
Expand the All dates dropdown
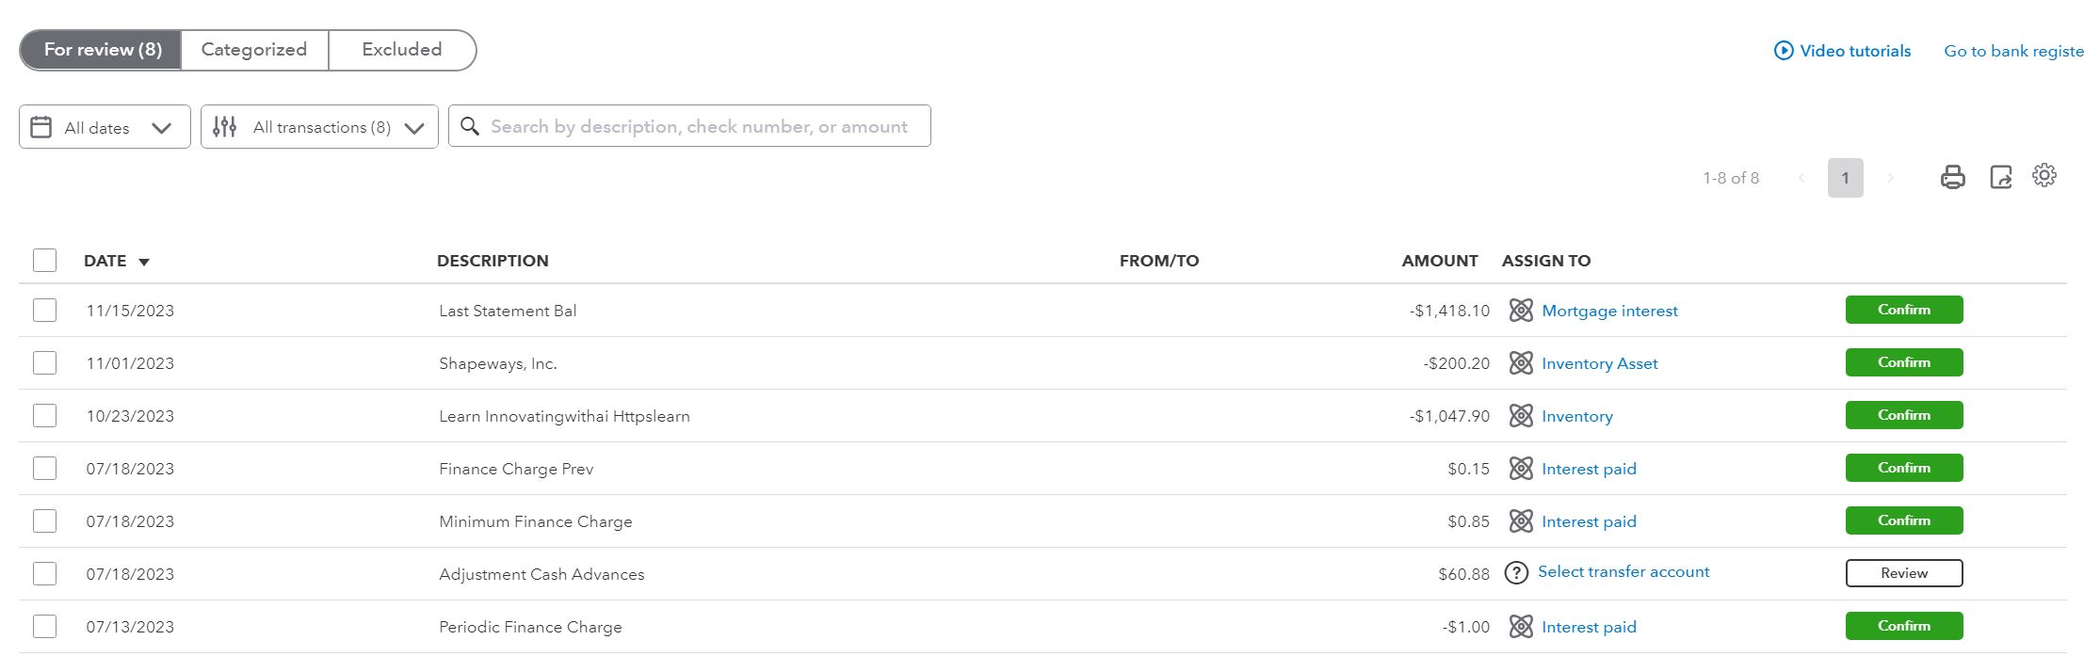point(161,128)
